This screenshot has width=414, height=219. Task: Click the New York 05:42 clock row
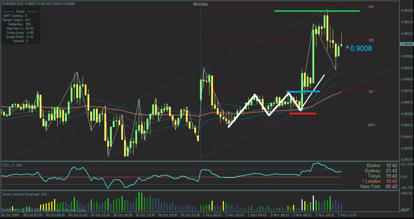379,187
